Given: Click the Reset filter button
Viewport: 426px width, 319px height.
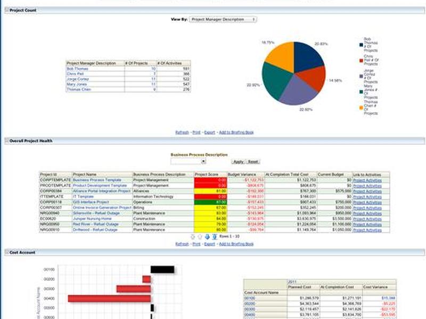Looking at the screenshot, I should pos(253,162).
